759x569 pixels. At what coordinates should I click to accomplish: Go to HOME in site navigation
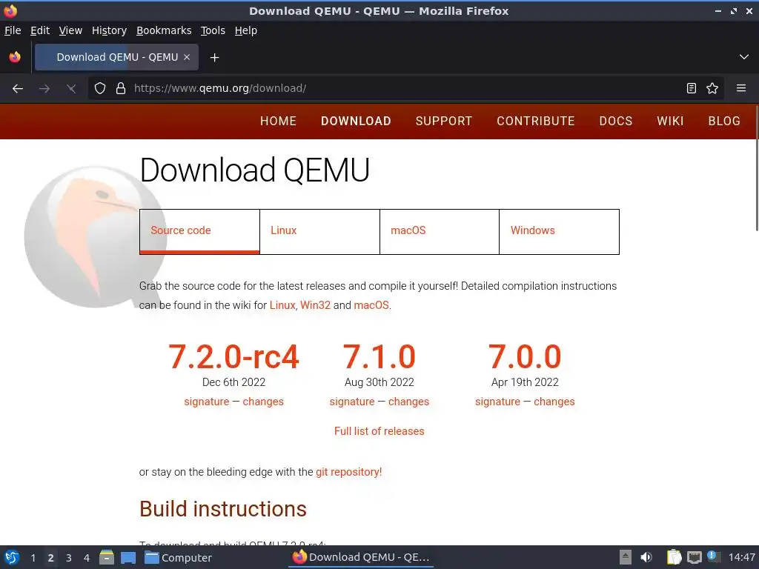[279, 121]
